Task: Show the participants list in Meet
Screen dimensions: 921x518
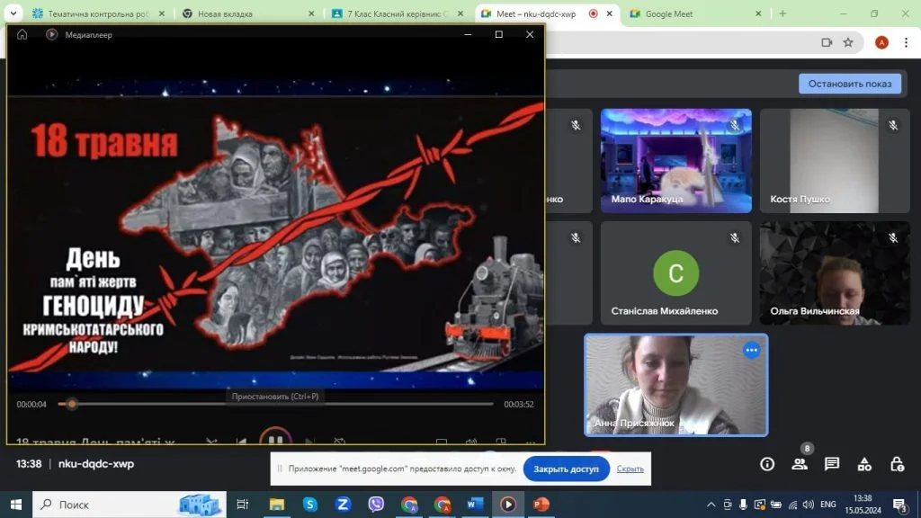Action: pos(800,464)
